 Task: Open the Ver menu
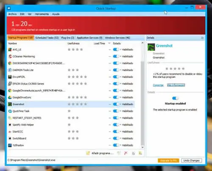30,14
